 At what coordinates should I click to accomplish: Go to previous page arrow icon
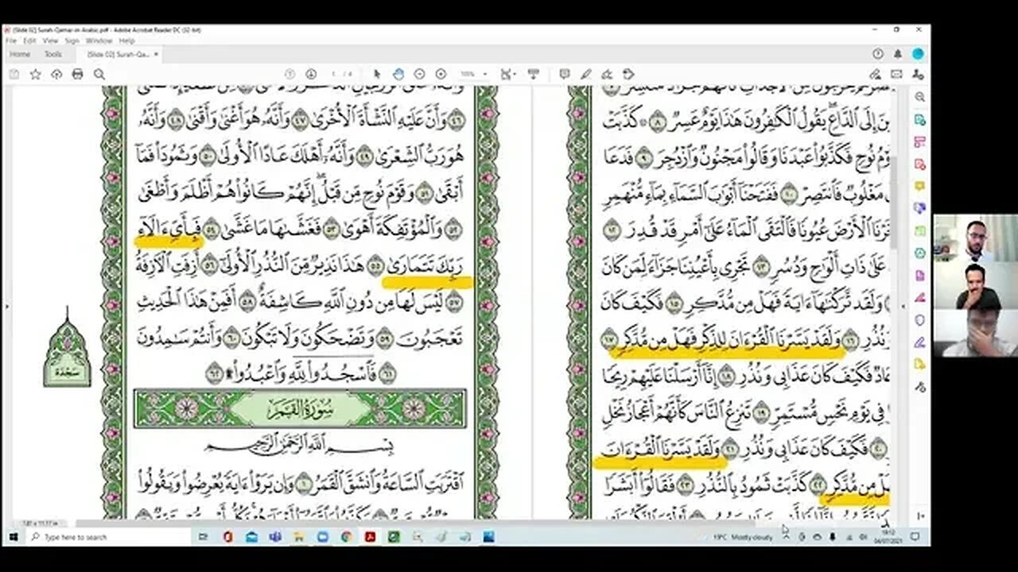289,74
